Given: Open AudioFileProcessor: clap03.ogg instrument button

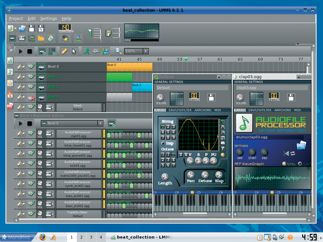Looking at the screenshot, I should coord(78,134).
